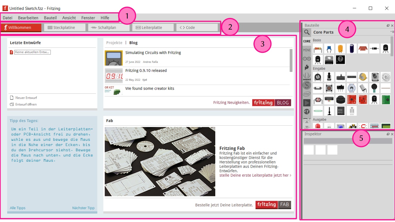
Task: Show the Nächster Tipp
Action: pyautogui.click(x=83, y=208)
